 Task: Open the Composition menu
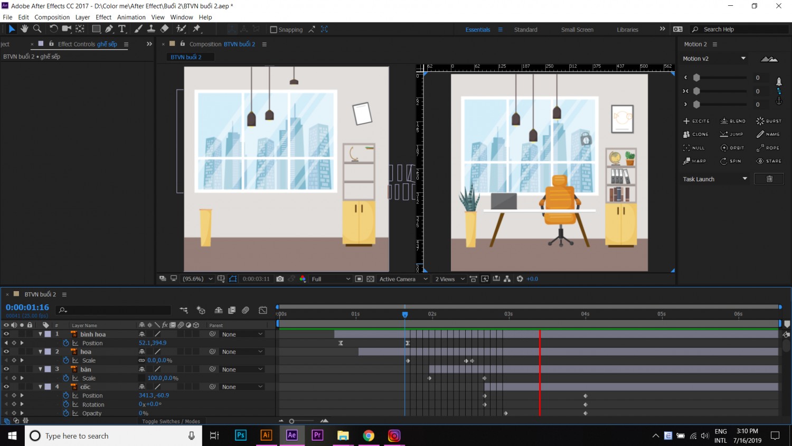click(52, 17)
